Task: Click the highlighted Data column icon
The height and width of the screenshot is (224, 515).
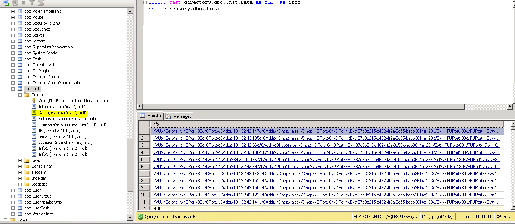Action: point(34,113)
